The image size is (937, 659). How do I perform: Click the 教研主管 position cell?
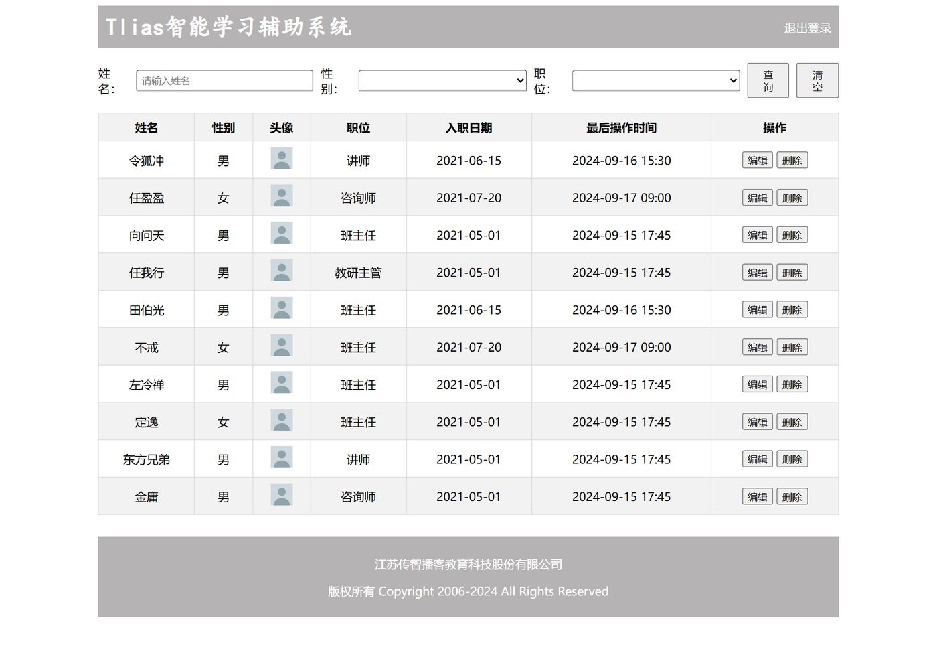tap(359, 273)
